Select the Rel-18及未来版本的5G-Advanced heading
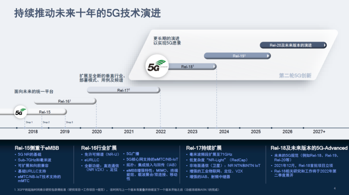This screenshot has width=349, height=195. [x=309, y=148]
